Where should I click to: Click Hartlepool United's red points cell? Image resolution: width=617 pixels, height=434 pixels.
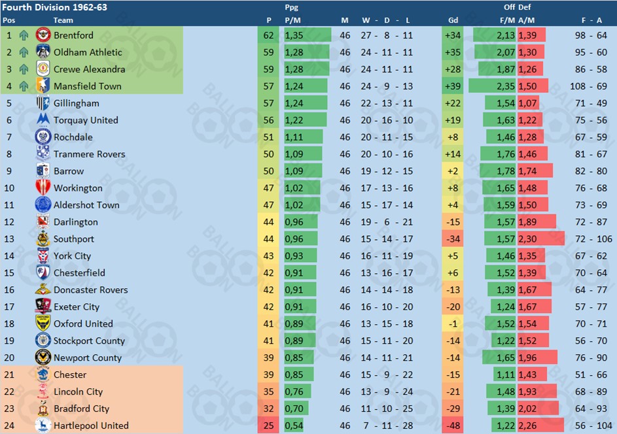point(268,426)
